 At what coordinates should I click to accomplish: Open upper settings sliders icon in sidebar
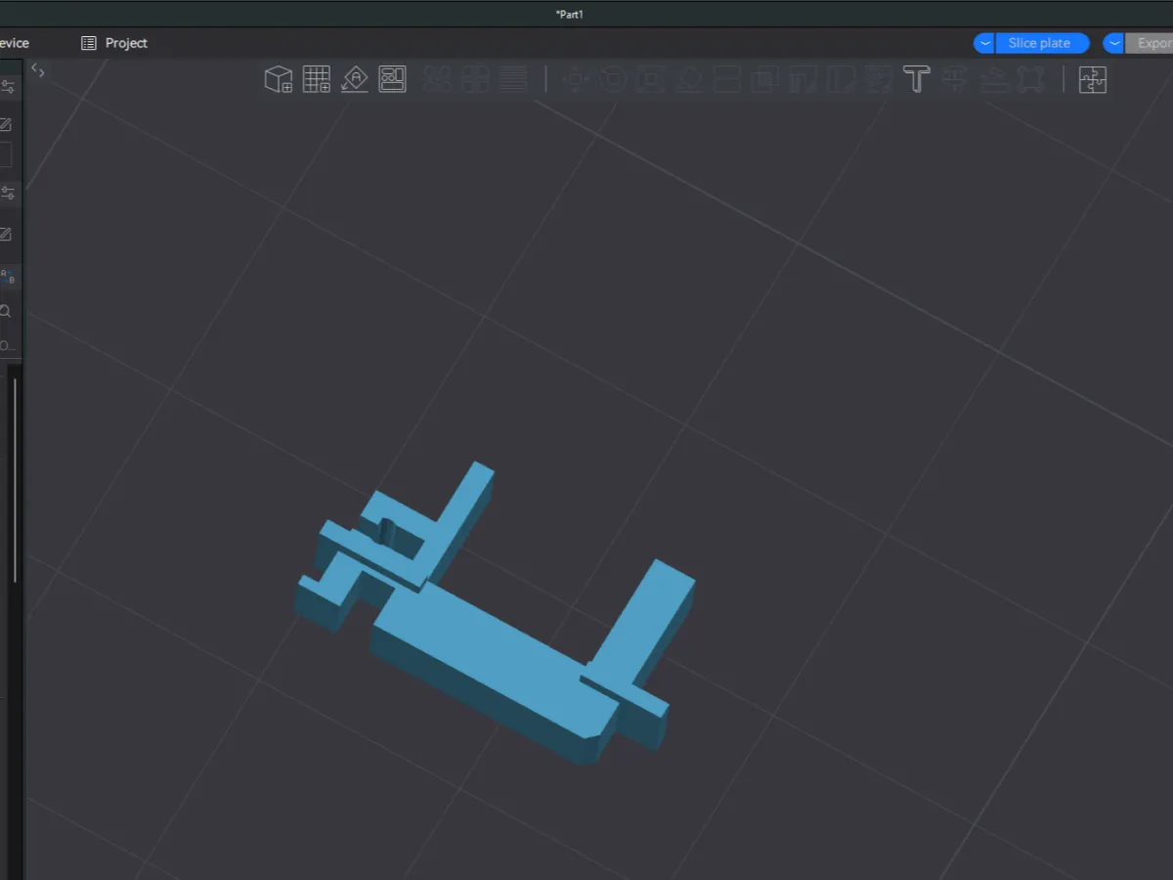pos(7,87)
